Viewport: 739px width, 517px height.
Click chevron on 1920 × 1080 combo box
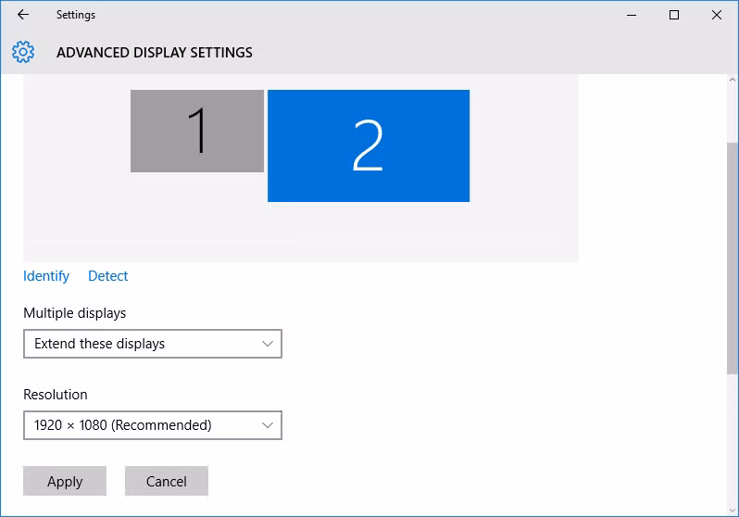tap(268, 425)
